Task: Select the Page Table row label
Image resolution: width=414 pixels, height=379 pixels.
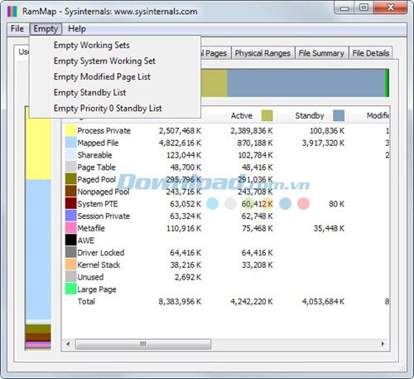Action: (96, 168)
